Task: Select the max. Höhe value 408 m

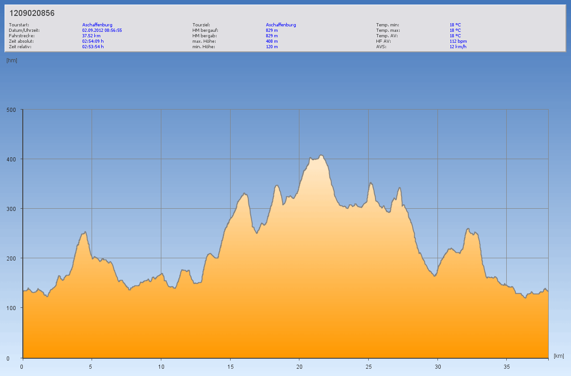Action: point(272,41)
